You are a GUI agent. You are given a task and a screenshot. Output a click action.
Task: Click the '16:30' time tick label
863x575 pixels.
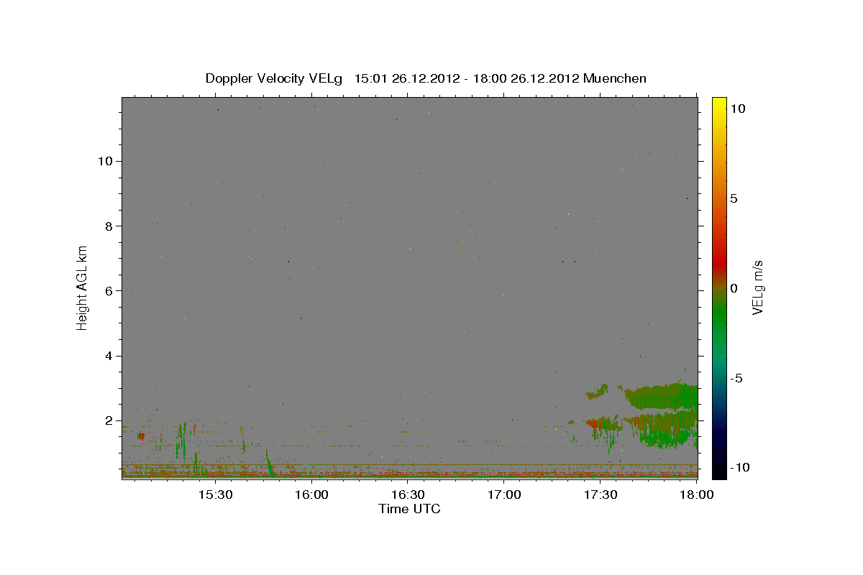click(x=408, y=494)
